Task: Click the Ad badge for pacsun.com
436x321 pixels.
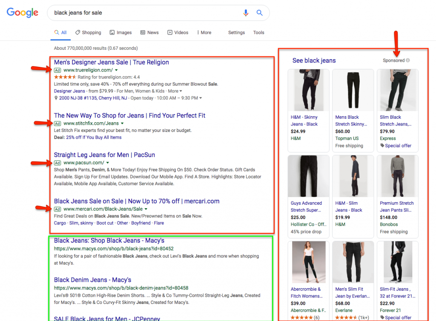Action: tap(57, 163)
